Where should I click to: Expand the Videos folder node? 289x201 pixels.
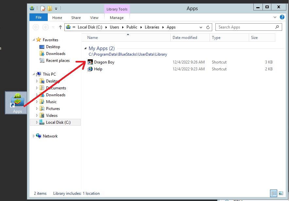37,116
